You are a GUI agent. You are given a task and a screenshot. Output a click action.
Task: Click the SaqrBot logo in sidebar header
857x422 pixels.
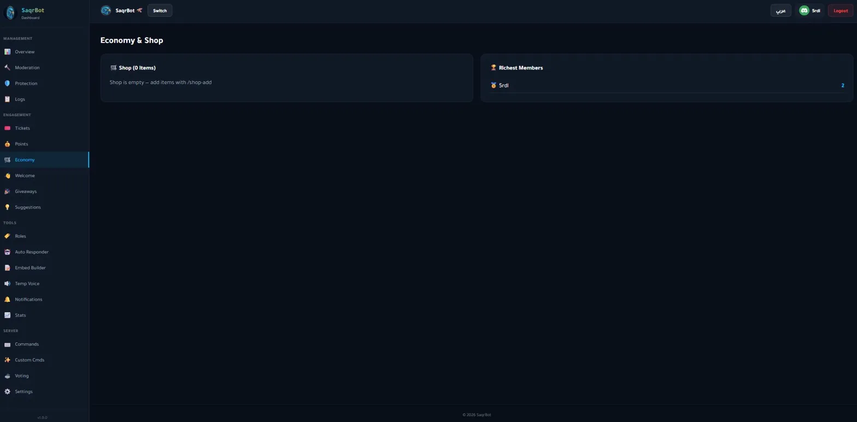[10, 13]
